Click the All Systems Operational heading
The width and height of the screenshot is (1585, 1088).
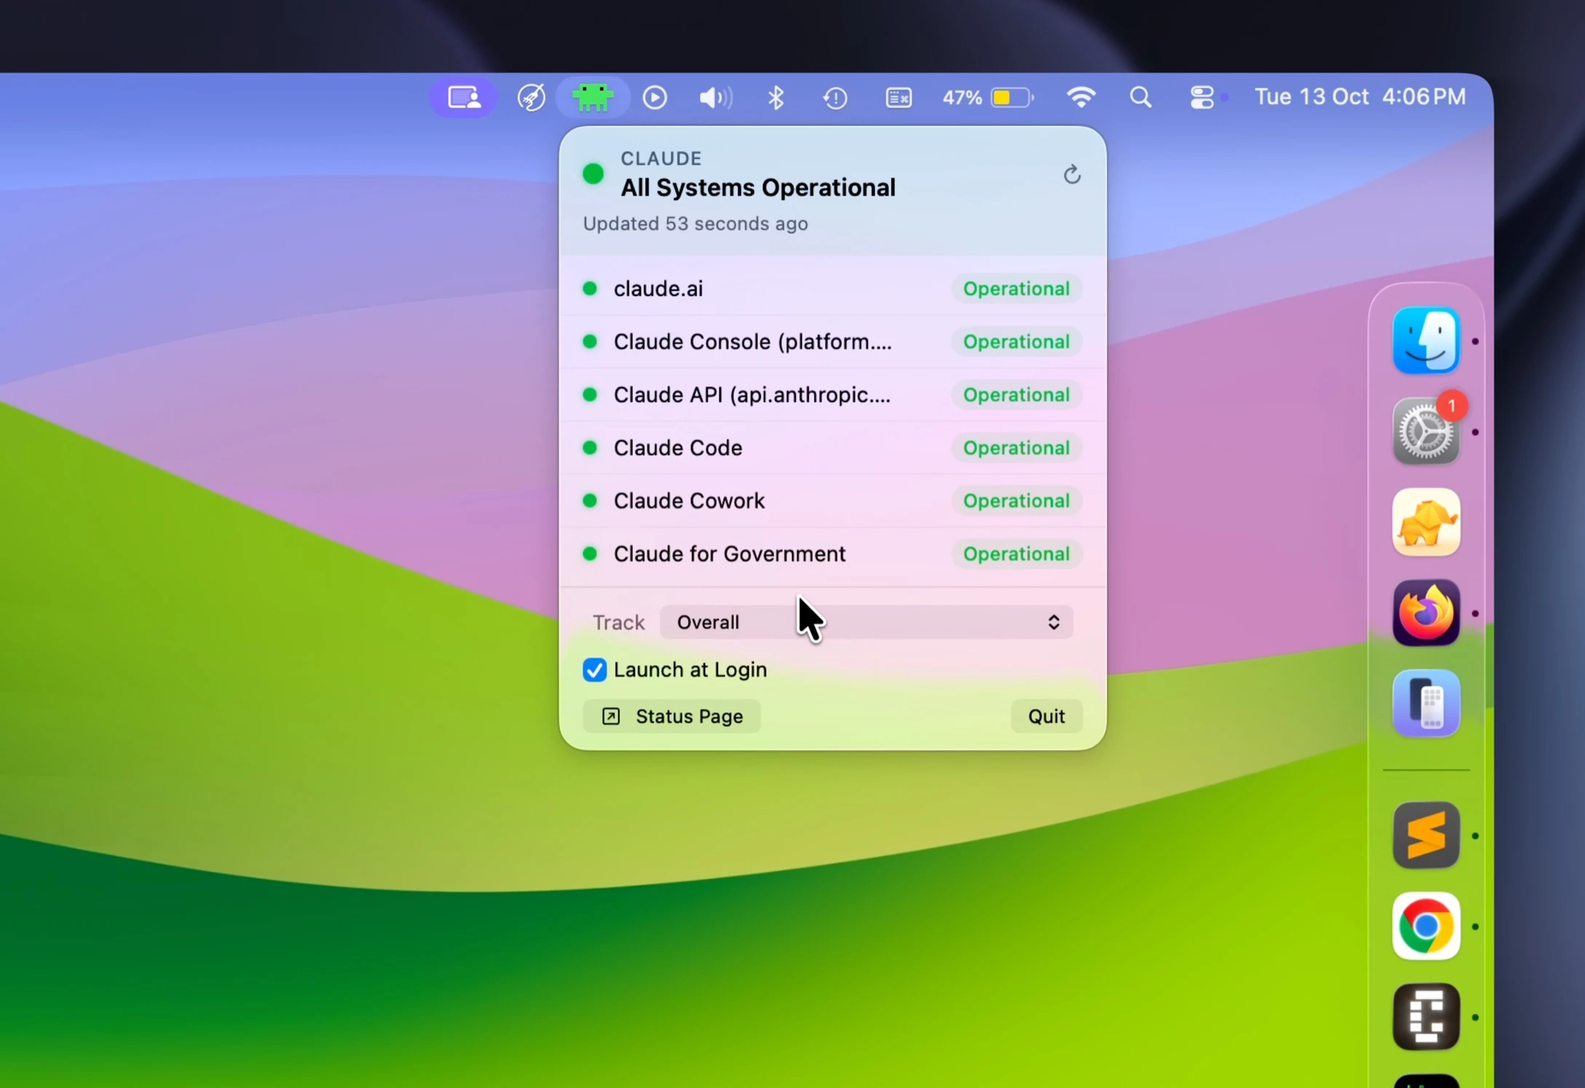758,188
